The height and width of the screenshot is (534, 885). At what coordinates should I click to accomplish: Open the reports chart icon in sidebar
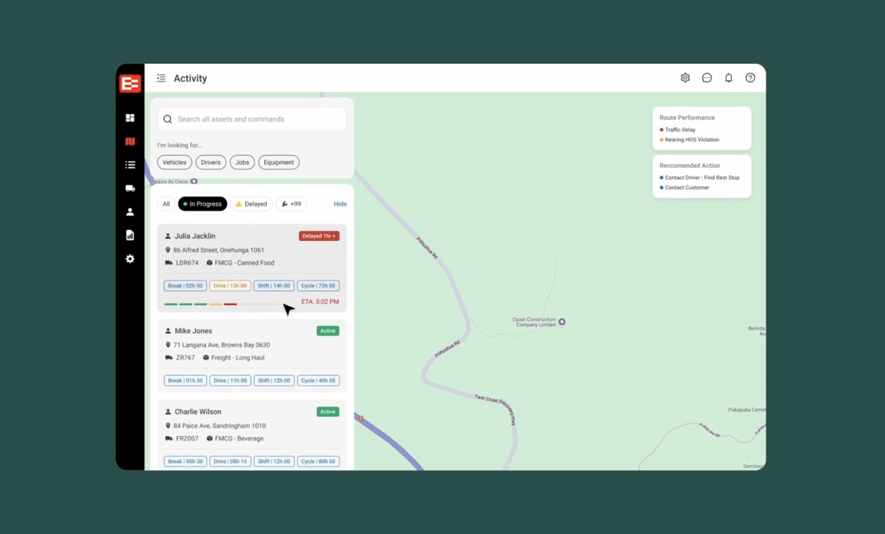click(x=130, y=235)
